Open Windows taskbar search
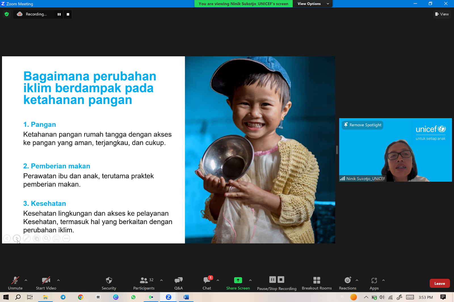Viewport: 454px width, 302px height. tap(18, 297)
